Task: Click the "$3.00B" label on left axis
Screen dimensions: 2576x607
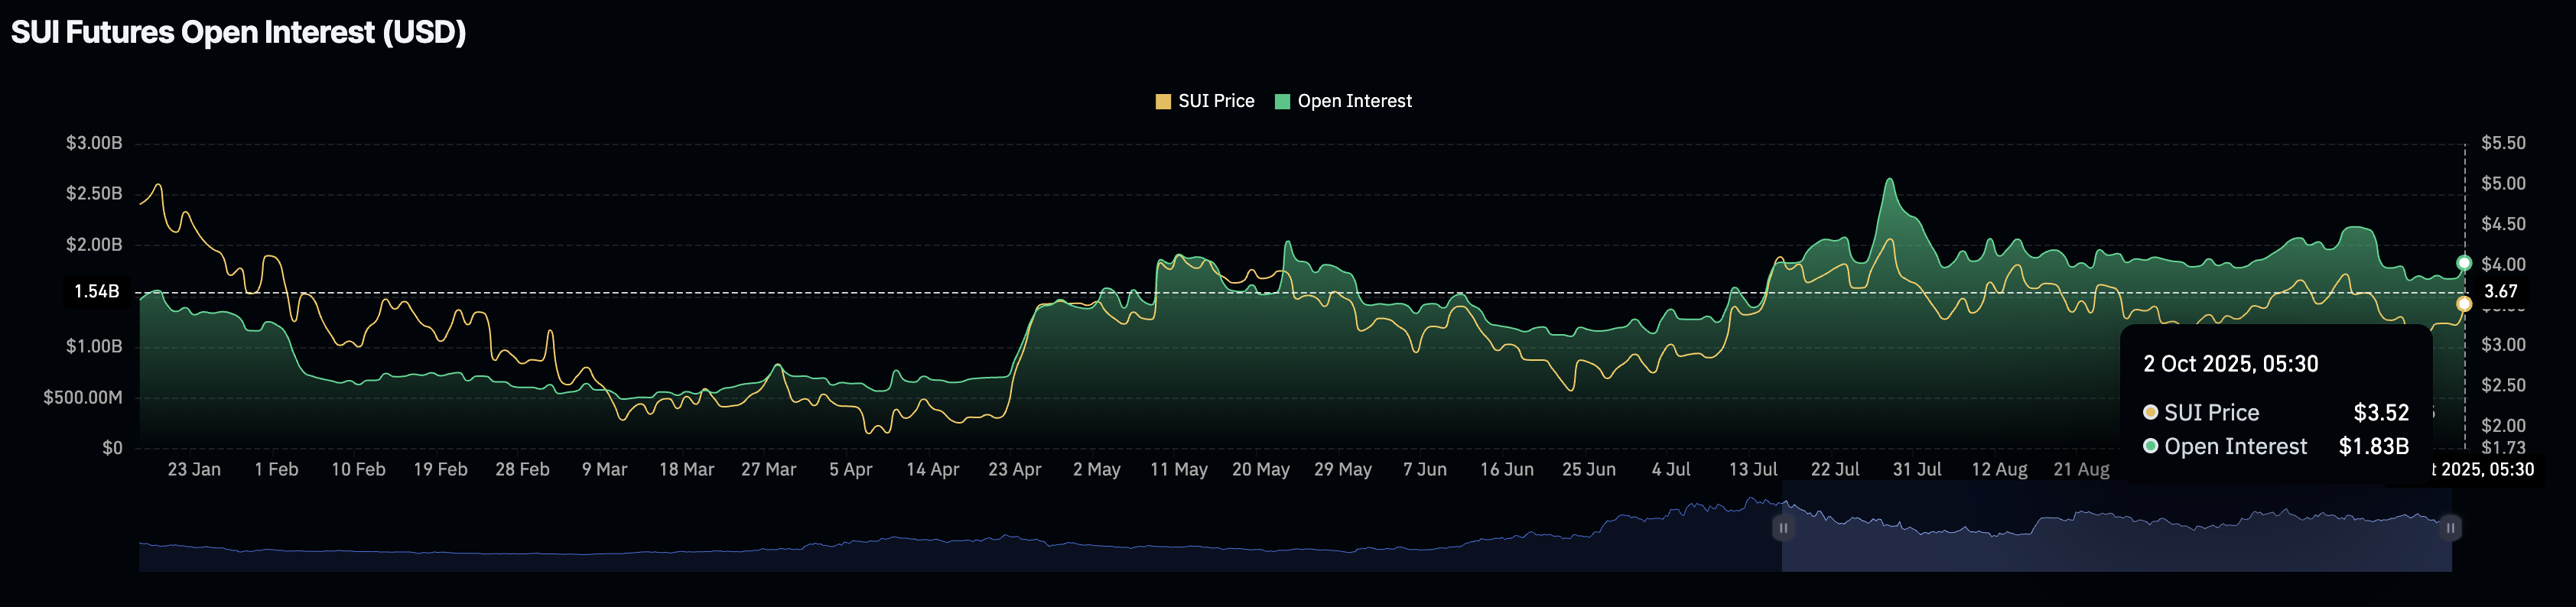Action: tap(94, 143)
